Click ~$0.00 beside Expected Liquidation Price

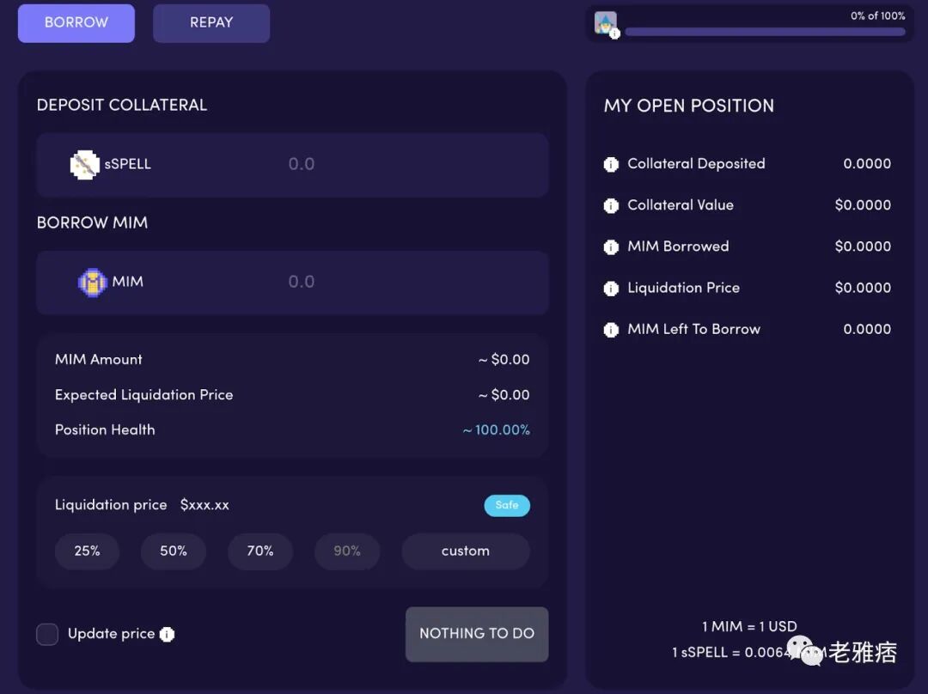pyautogui.click(x=504, y=395)
